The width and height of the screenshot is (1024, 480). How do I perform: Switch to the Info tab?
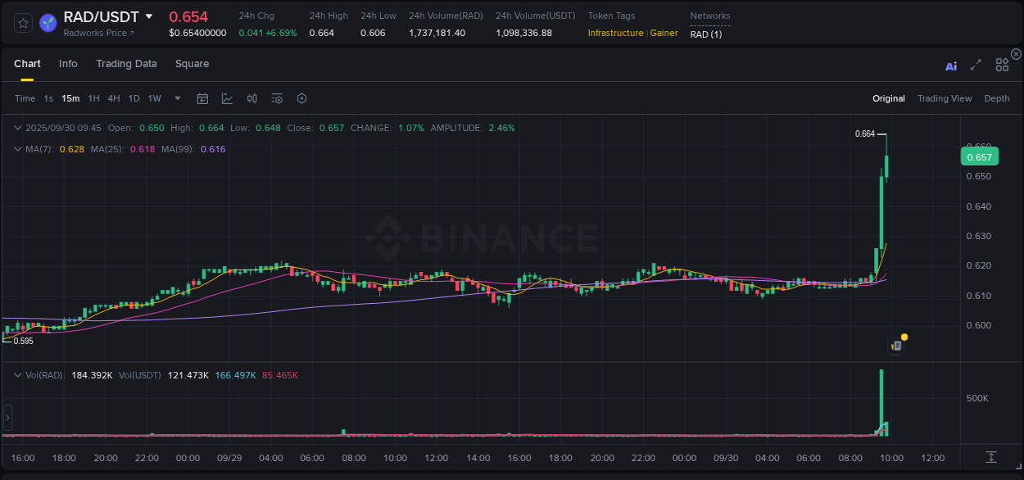tap(68, 63)
